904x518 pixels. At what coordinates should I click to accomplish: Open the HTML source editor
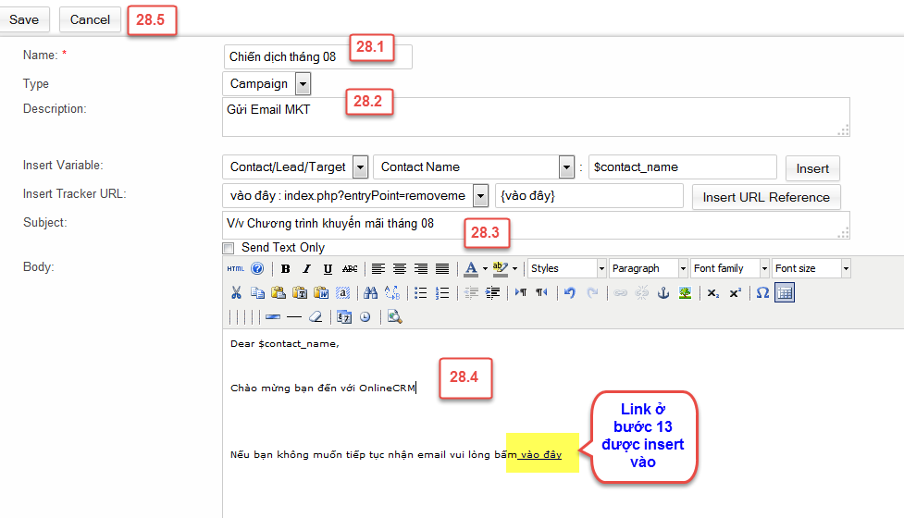tap(235, 268)
